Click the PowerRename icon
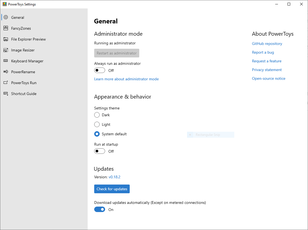The height and width of the screenshot is (230, 308). click(6, 72)
